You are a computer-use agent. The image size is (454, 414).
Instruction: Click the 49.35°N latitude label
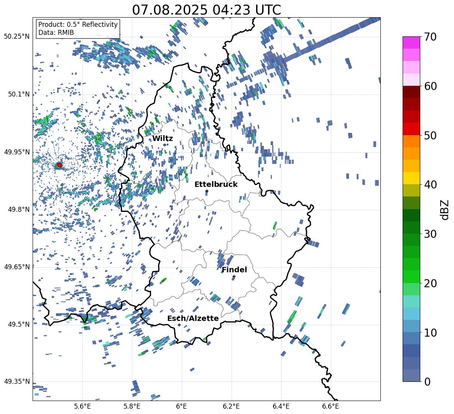coord(17,381)
